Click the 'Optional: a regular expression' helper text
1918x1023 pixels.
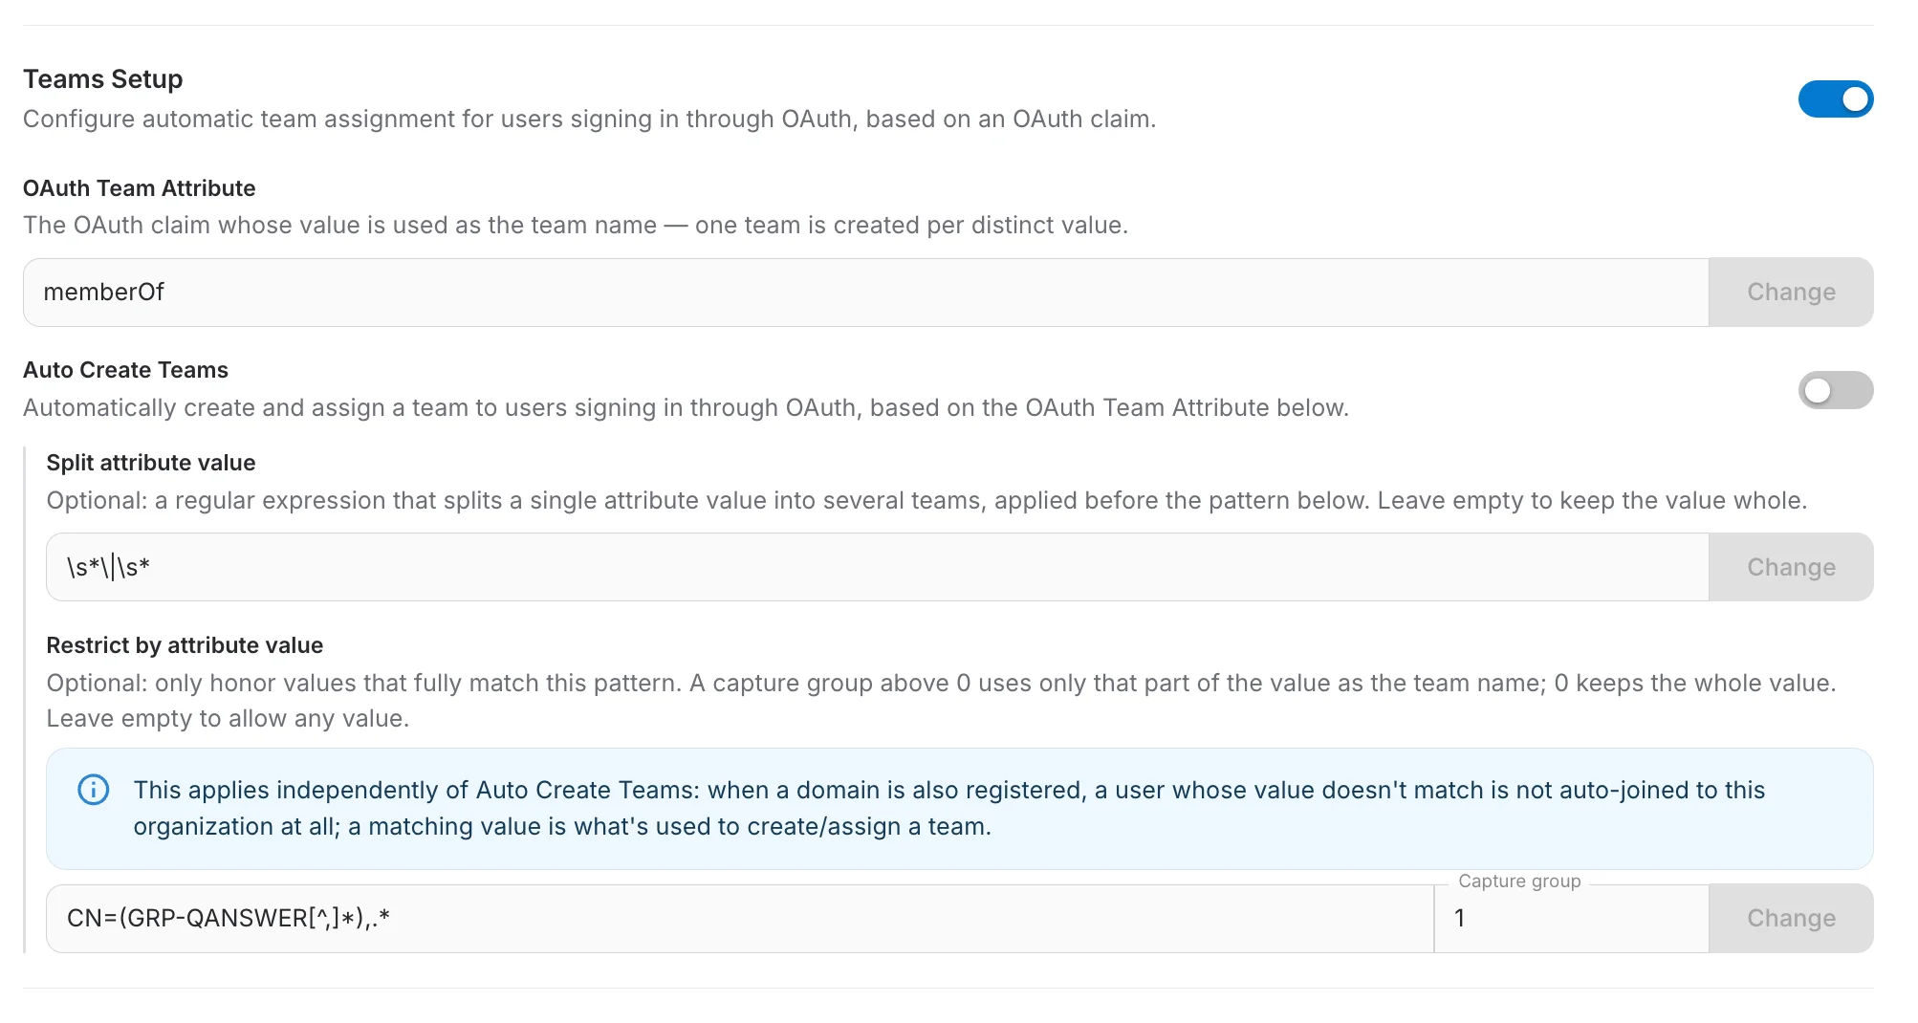(926, 501)
